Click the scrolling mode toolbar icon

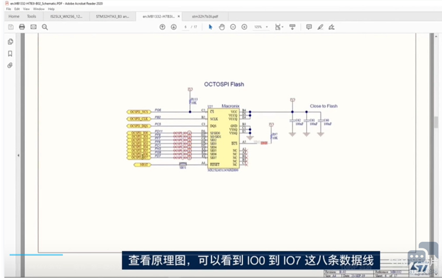[292, 27]
